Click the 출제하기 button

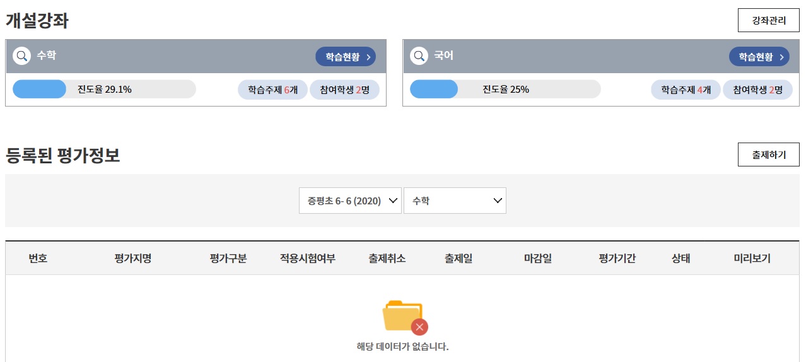pyautogui.click(x=769, y=155)
